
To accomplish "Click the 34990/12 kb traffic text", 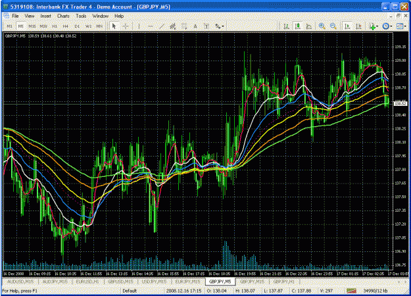I will [375, 291].
